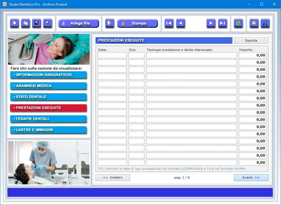The width and height of the screenshot is (281, 205).
Task: Click first row Importo field
Action: coord(252,55)
